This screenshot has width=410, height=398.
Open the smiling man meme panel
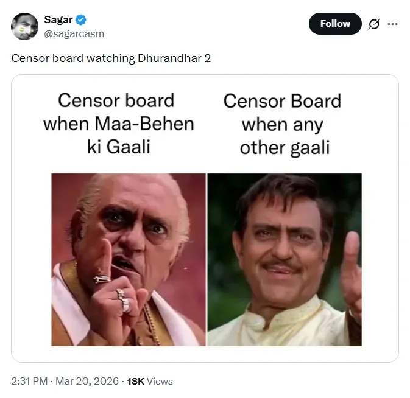(x=284, y=260)
